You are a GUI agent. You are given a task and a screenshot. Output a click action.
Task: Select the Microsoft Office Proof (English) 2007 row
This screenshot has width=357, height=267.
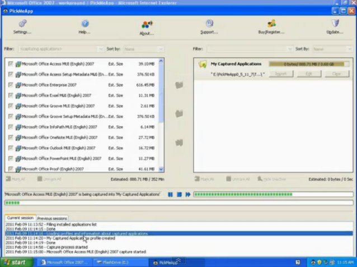82,169
